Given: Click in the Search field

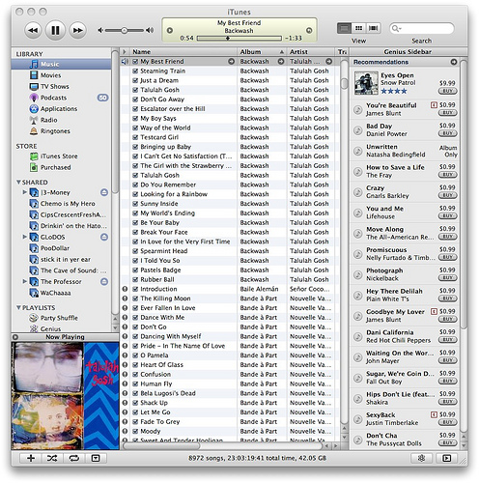Looking at the screenshot, I should click(422, 29).
